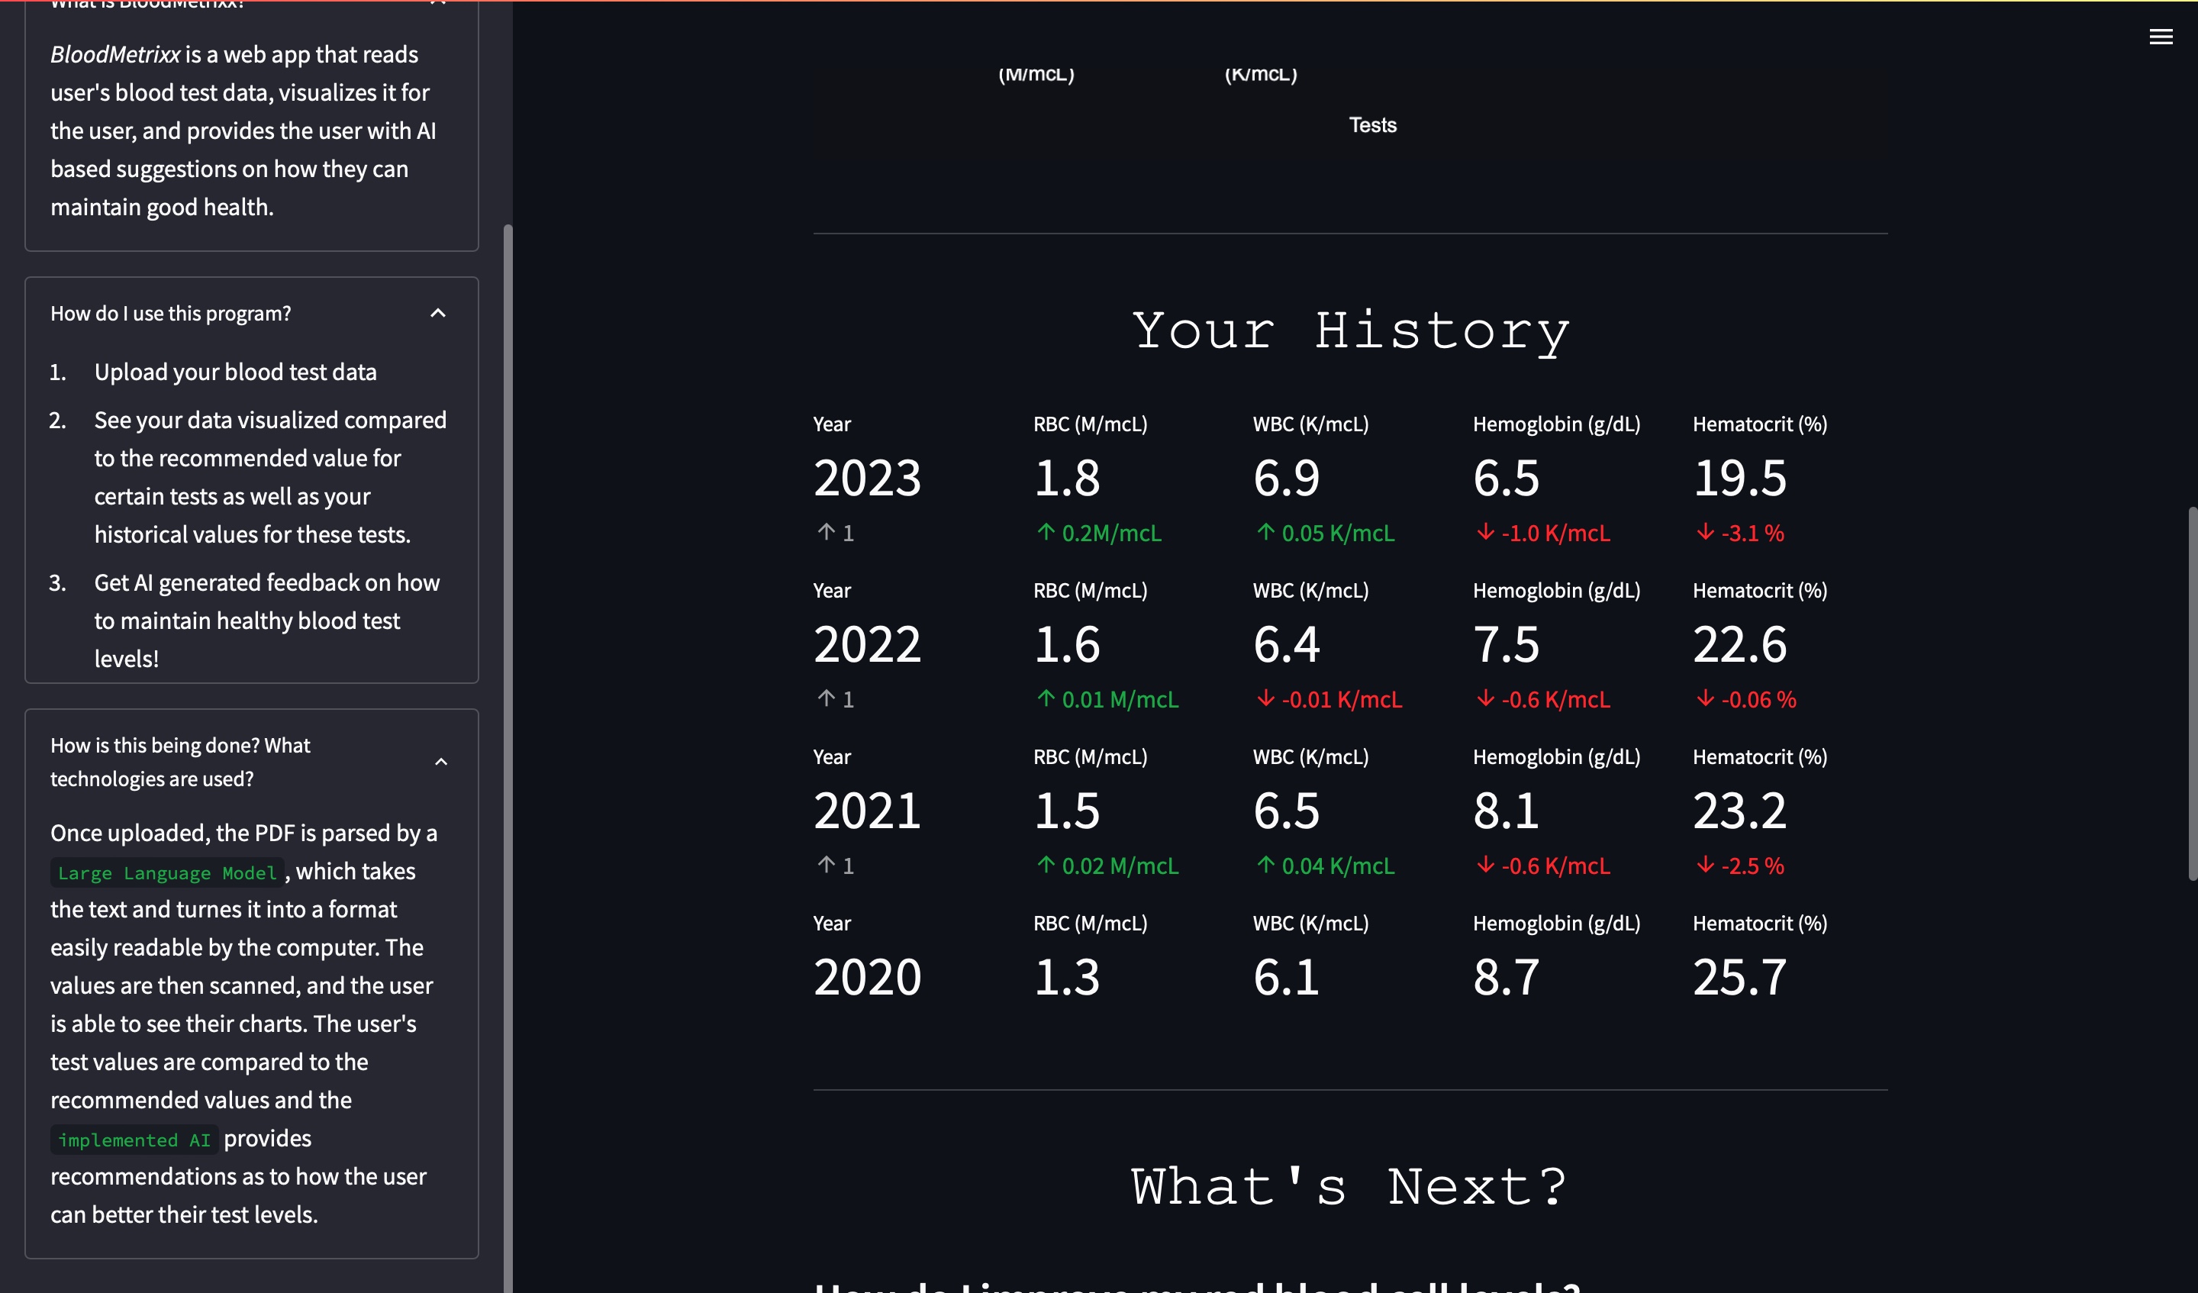This screenshot has height=1293, width=2198.
Task: Click the red down arrow beside -3.1 %
Action: pyautogui.click(x=1705, y=532)
